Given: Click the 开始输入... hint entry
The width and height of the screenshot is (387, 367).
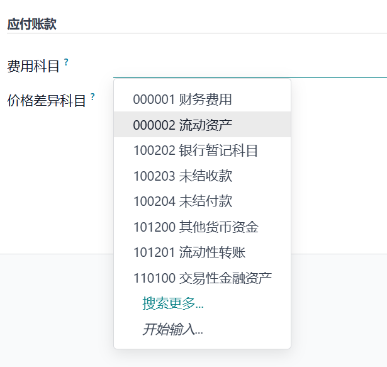Looking at the screenshot, I should [173, 329].
